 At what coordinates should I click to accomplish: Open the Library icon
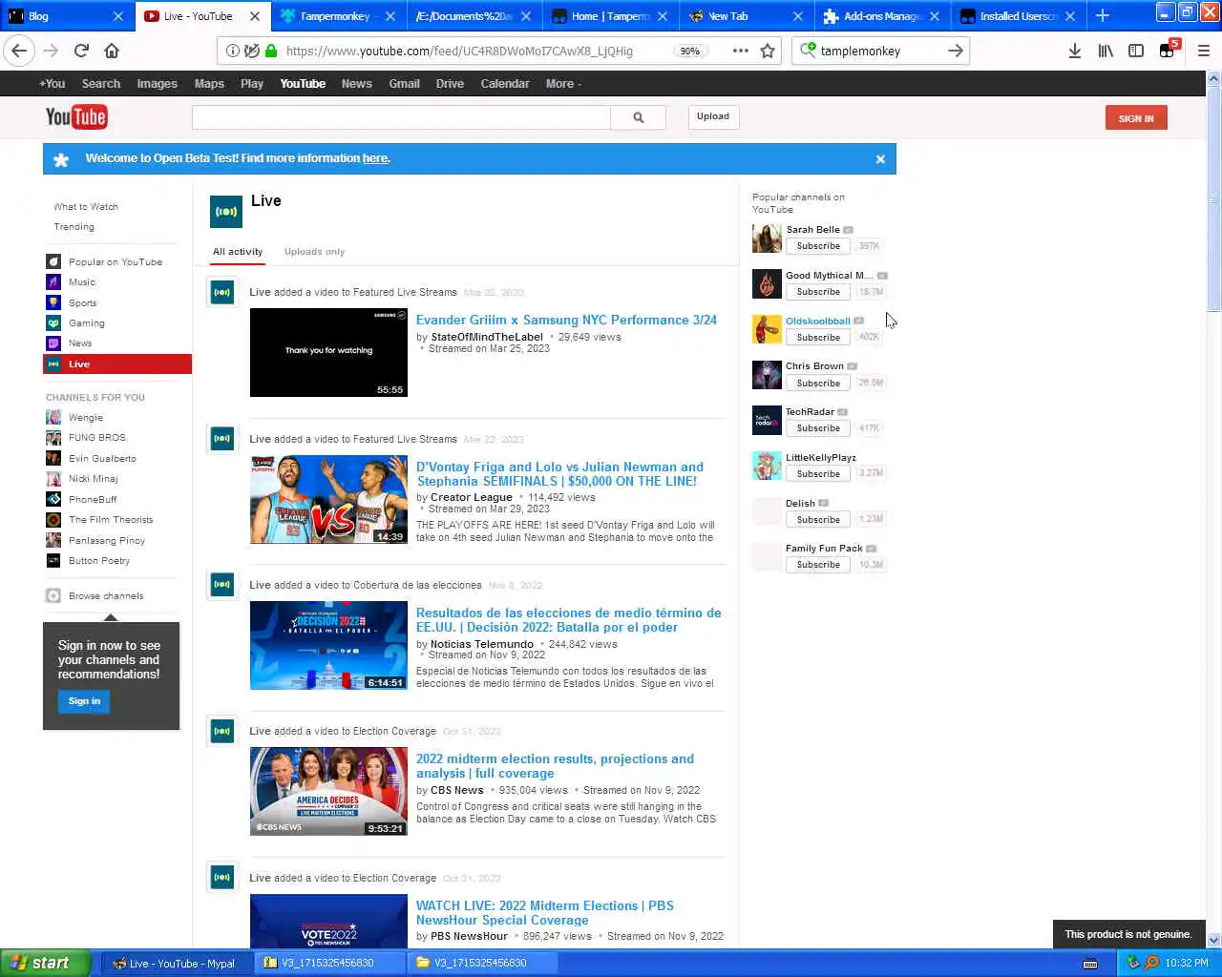[1106, 51]
